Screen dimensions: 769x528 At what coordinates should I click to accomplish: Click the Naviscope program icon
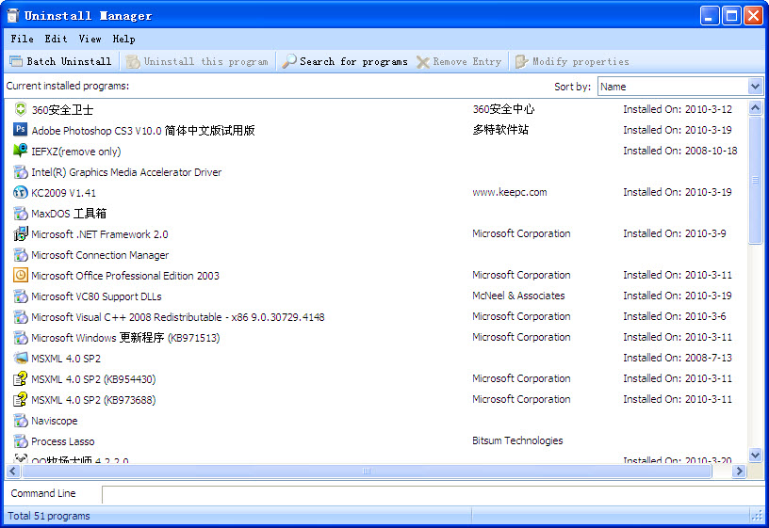click(20, 421)
